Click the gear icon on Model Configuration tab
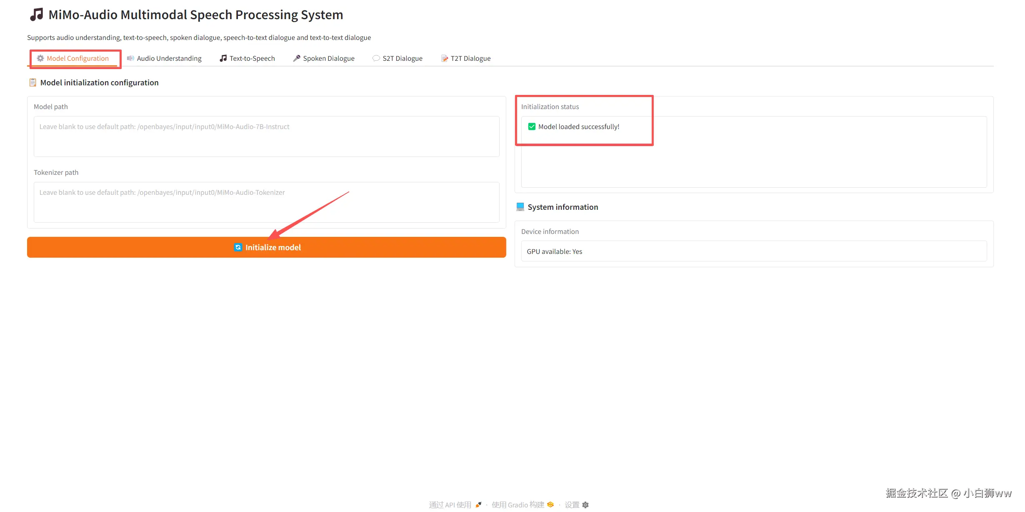This screenshot has height=512, width=1025. coord(40,58)
